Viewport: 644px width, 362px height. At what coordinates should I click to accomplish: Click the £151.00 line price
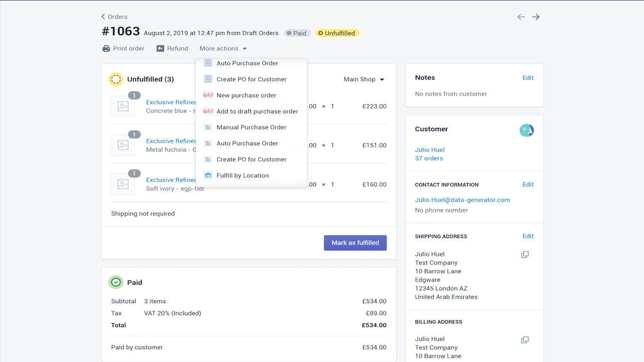tap(374, 145)
